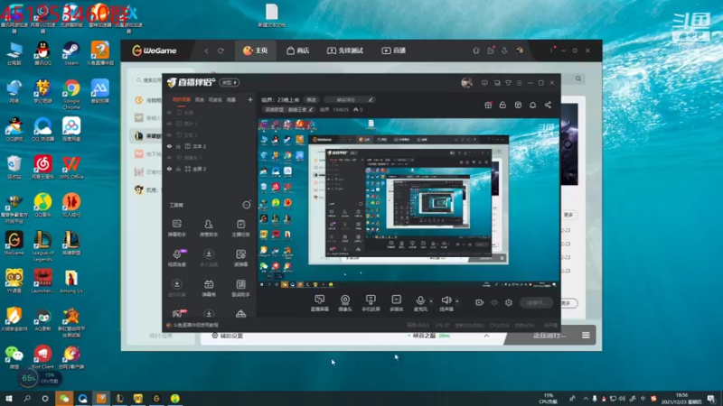The width and height of the screenshot is (723, 406).
Task: Toggle lock on 文本 2 layer
Action: (178, 146)
